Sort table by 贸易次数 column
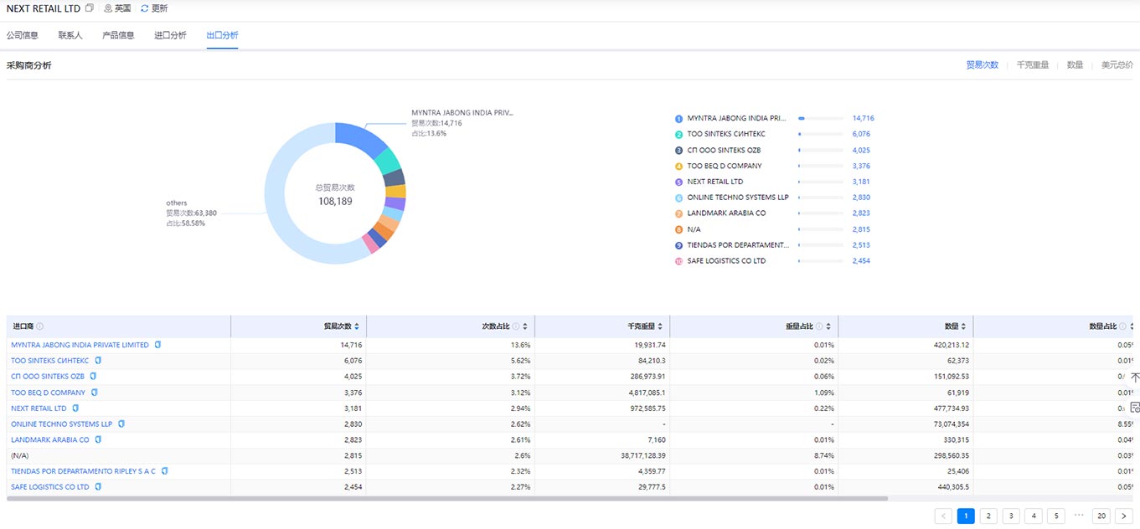 [x=357, y=326]
